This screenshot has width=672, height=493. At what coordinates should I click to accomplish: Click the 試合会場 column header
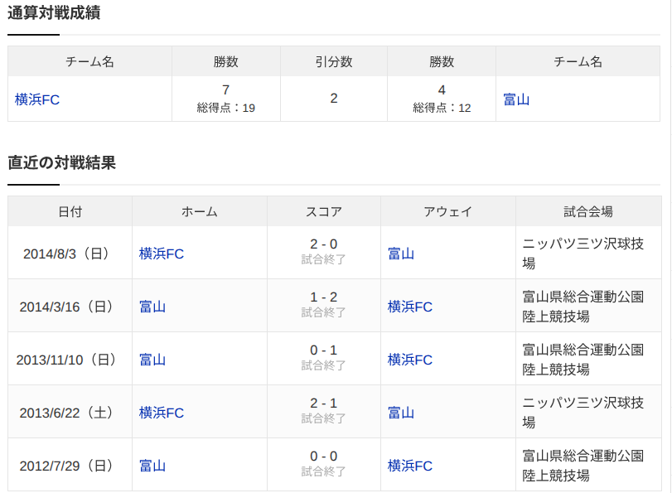(588, 211)
